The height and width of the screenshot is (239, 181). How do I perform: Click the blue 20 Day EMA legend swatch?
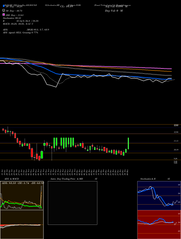[4, 6]
